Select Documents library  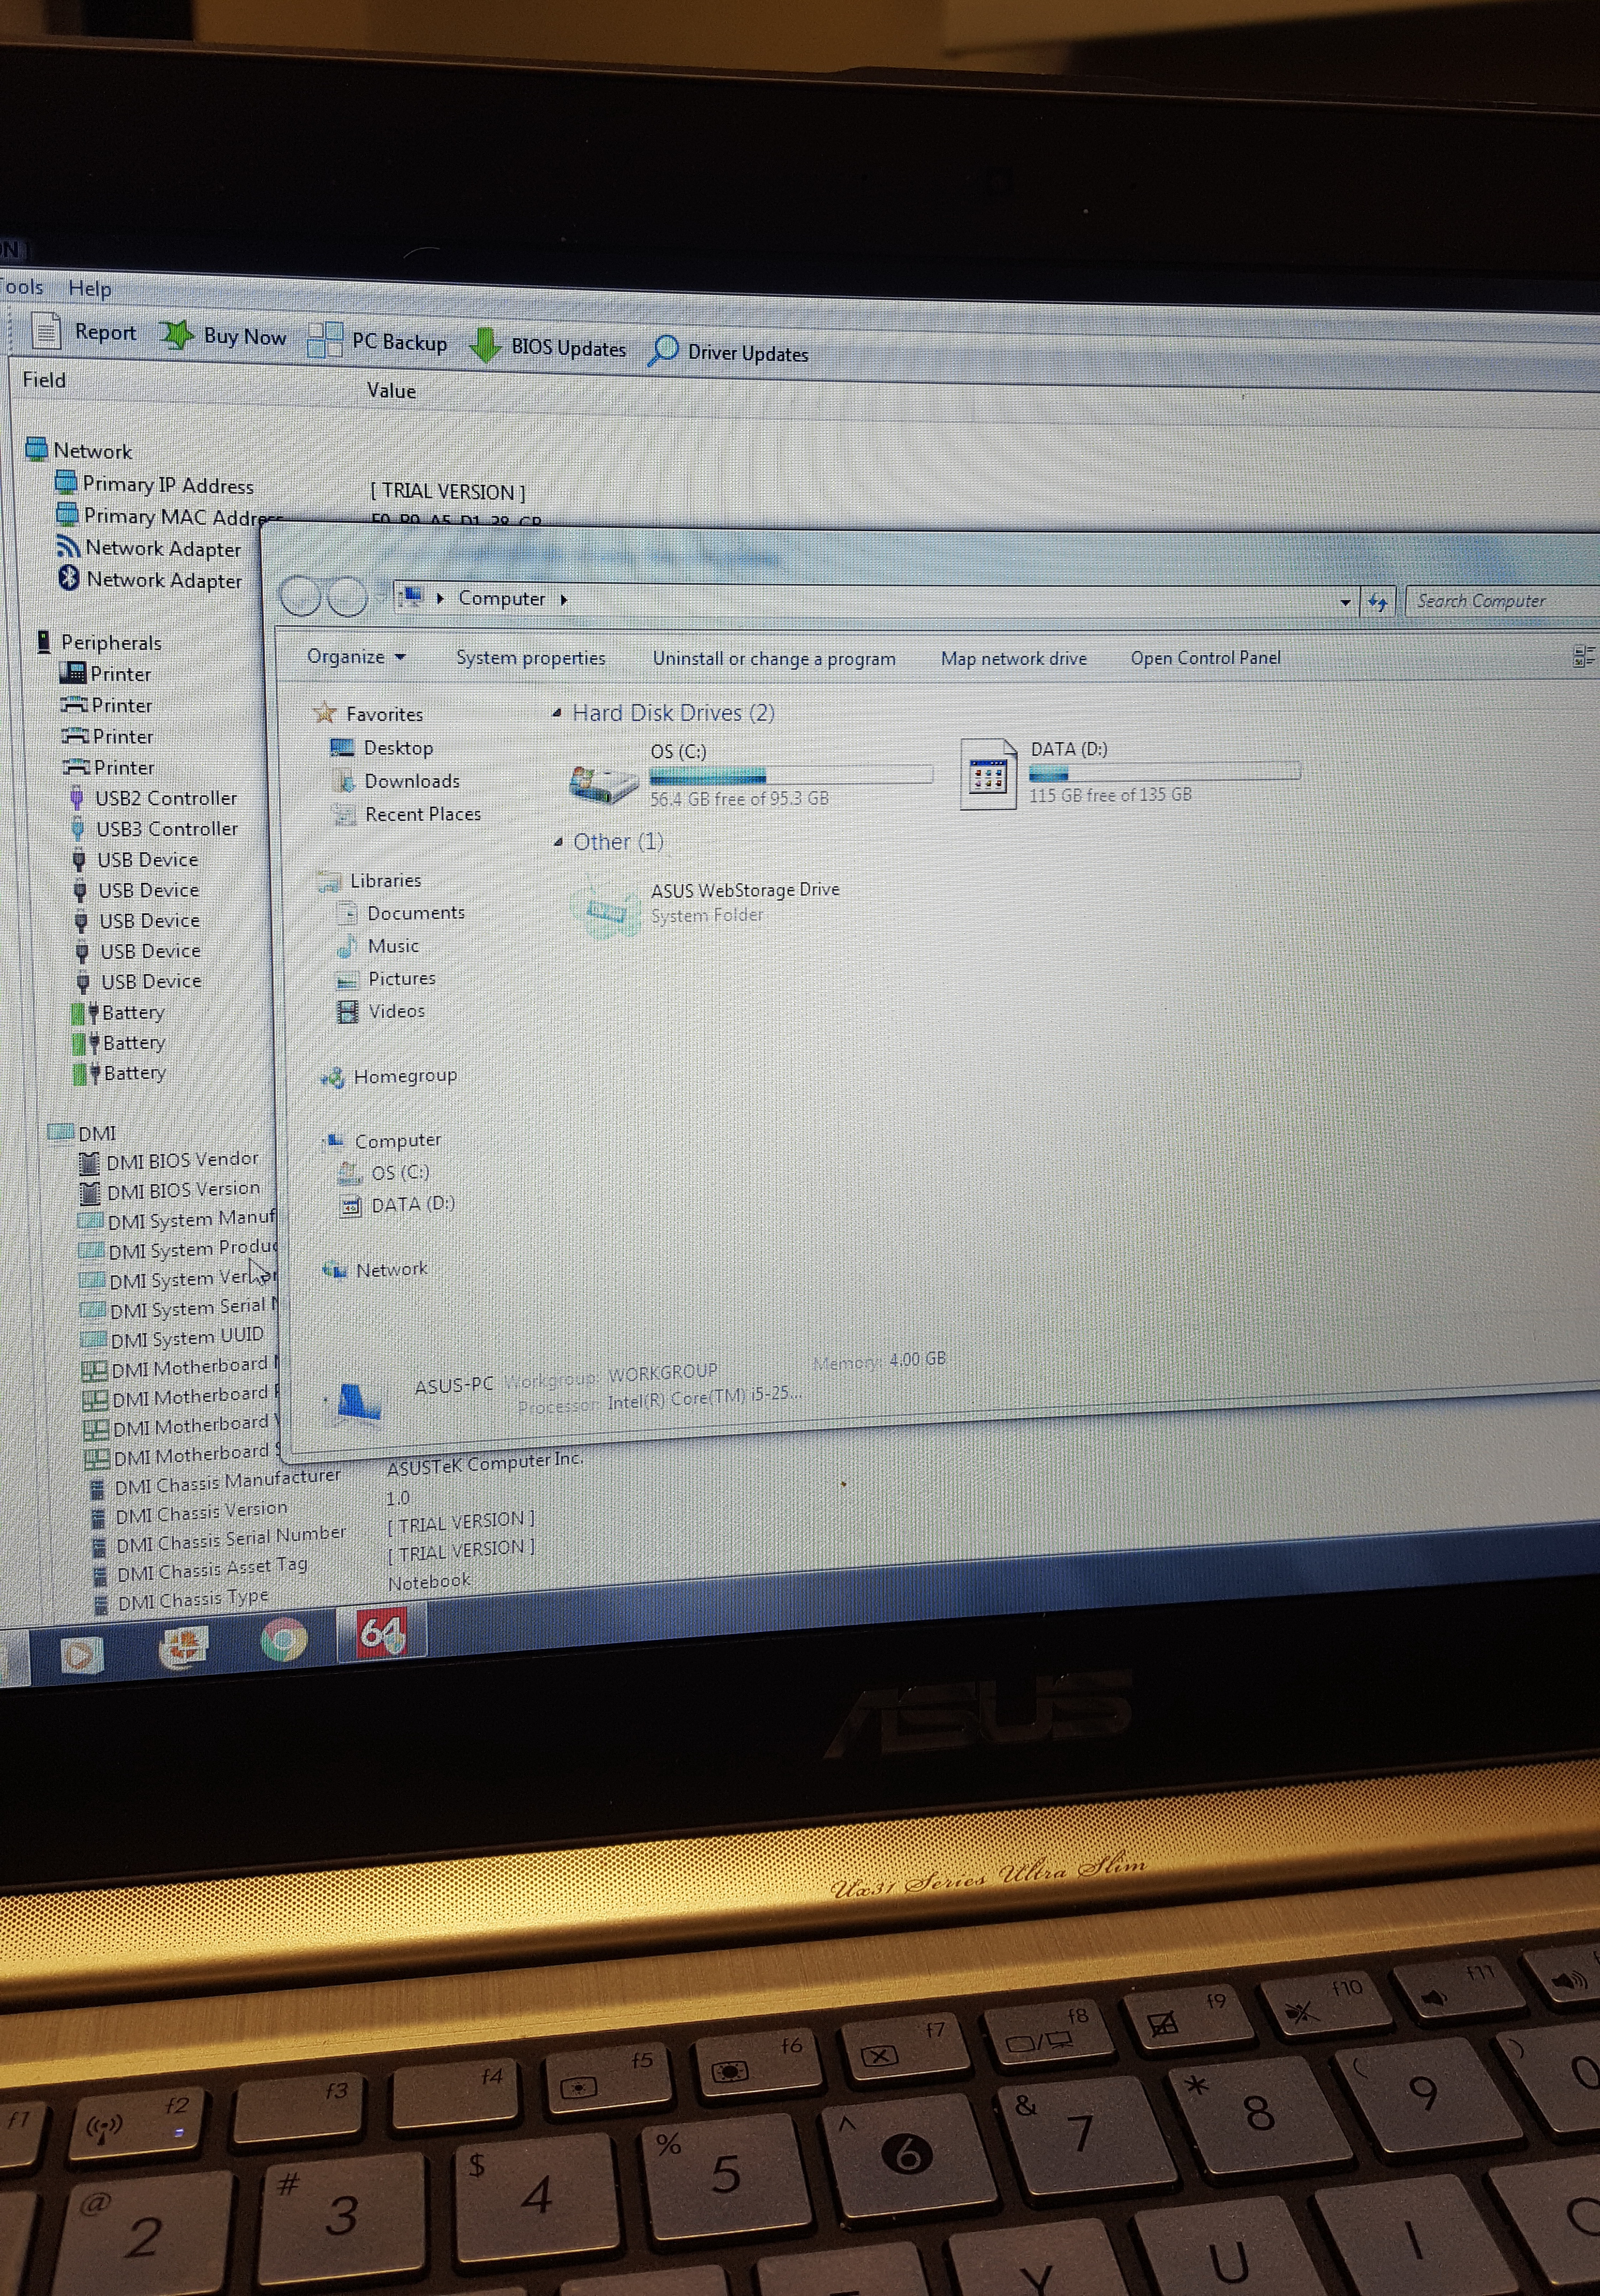pos(416,912)
